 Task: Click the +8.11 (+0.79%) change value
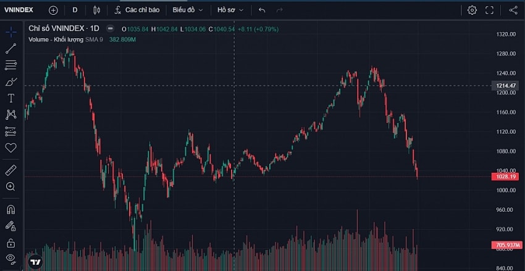tap(258, 29)
